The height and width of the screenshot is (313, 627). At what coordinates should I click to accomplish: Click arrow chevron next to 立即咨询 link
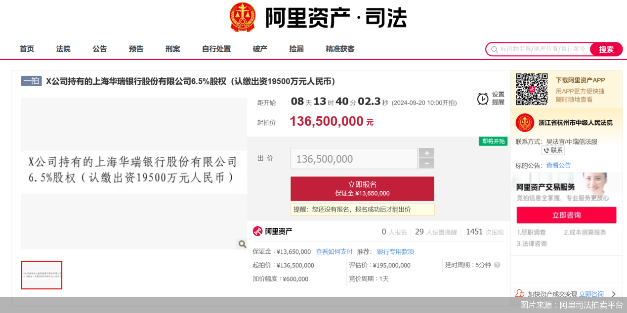pyautogui.click(x=614, y=294)
